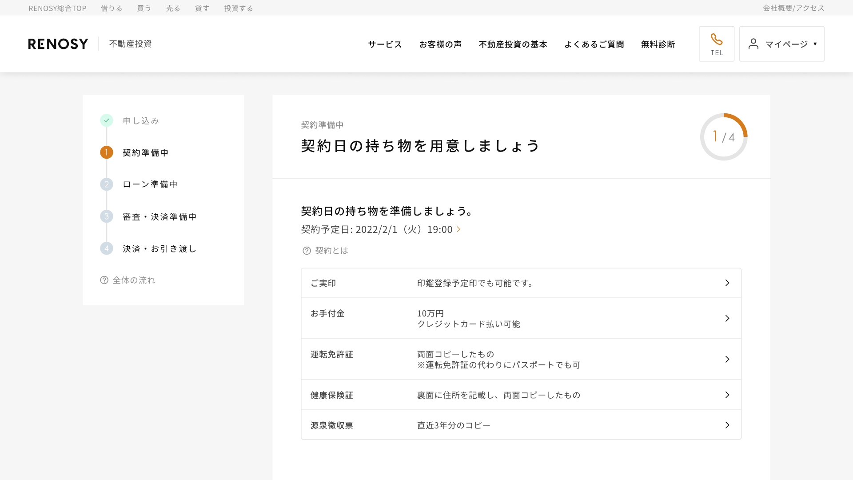Image resolution: width=853 pixels, height=480 pixels.
Task: Click the 1/4 progress circle
Action: (723, 136)
